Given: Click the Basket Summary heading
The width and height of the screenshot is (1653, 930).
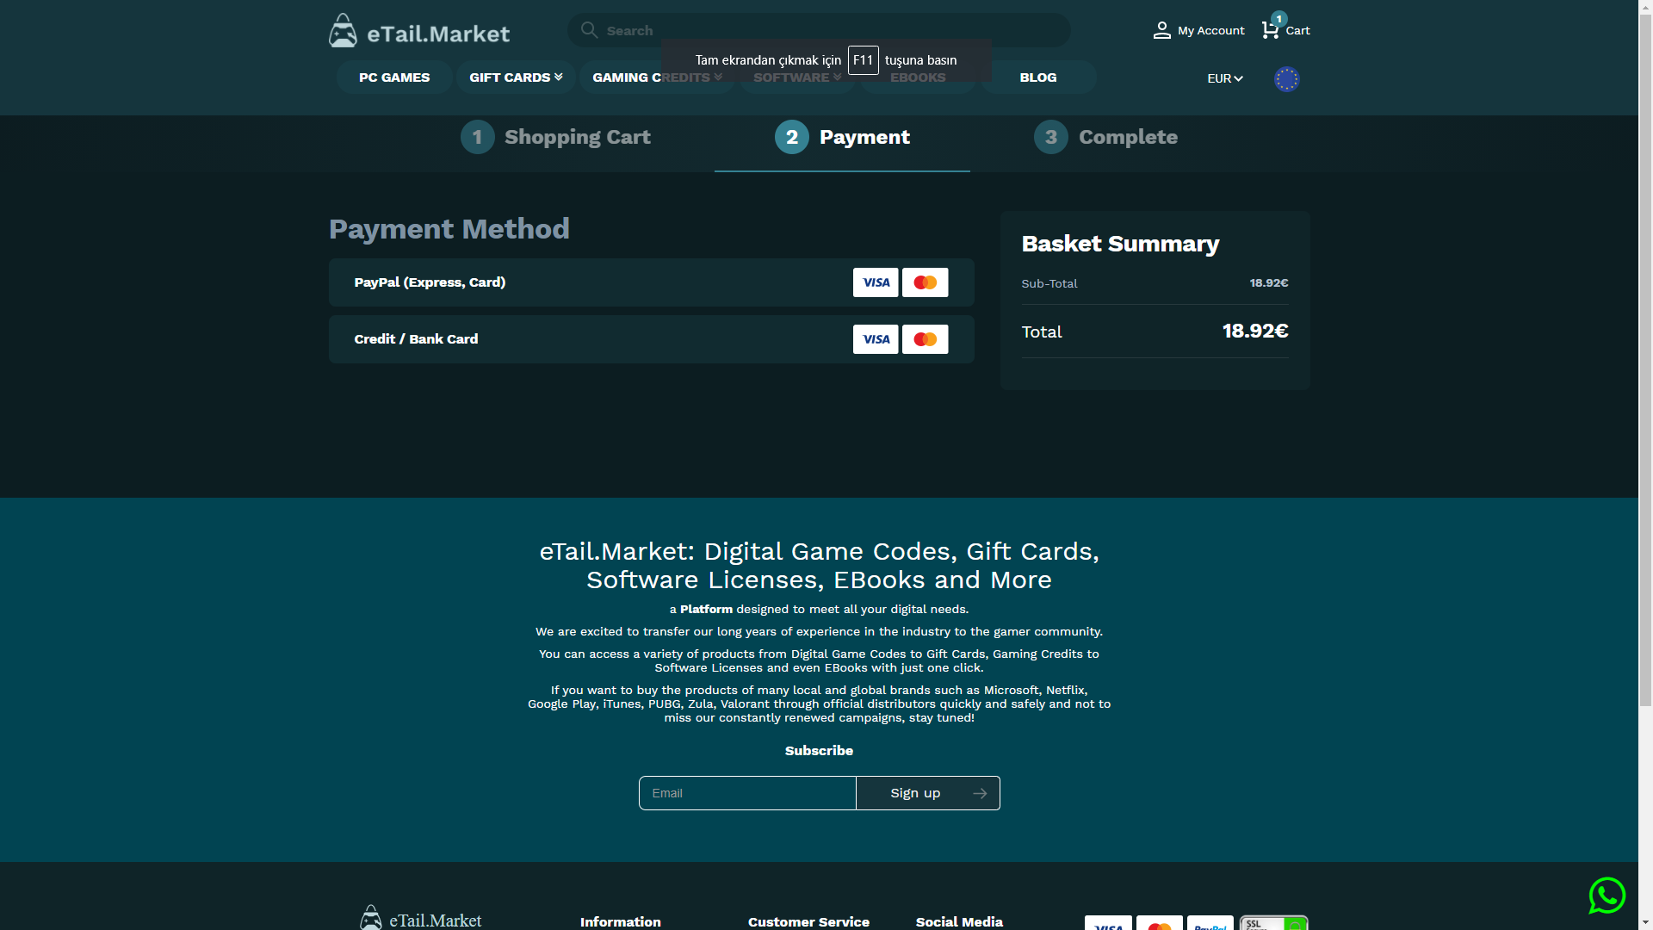Looking at the screenshot, I should 1120,244.
